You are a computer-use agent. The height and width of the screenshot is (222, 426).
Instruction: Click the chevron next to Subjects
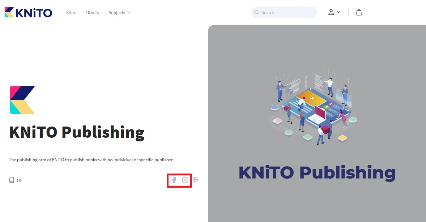tap(129, 12)
